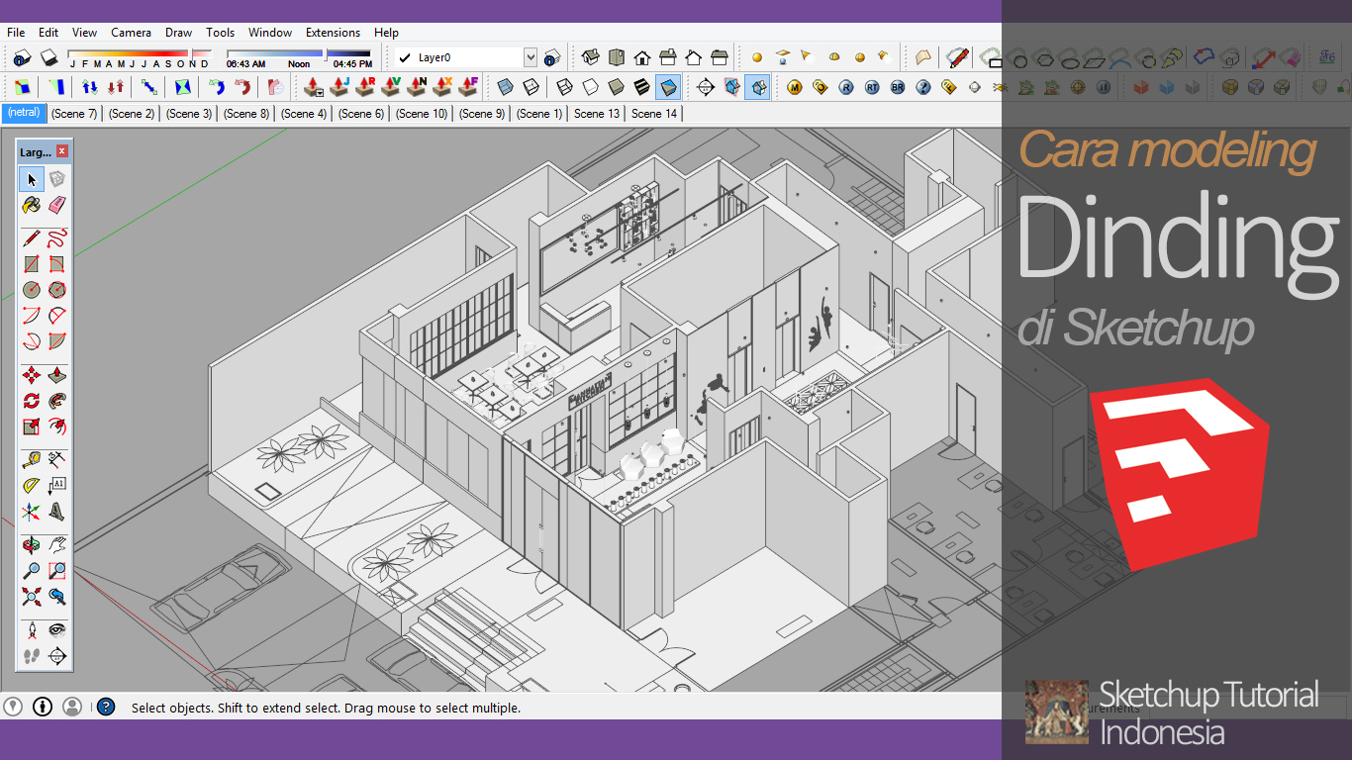Open the Layer0 layer dropdown
This screenshot has width=1352, height=760.
click(531, 57)
